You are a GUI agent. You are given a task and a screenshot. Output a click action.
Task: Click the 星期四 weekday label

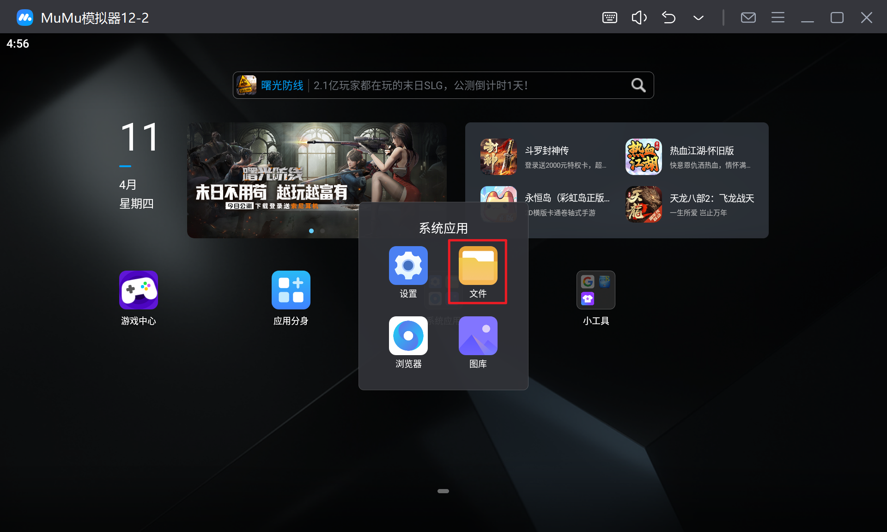pos(136,204)
